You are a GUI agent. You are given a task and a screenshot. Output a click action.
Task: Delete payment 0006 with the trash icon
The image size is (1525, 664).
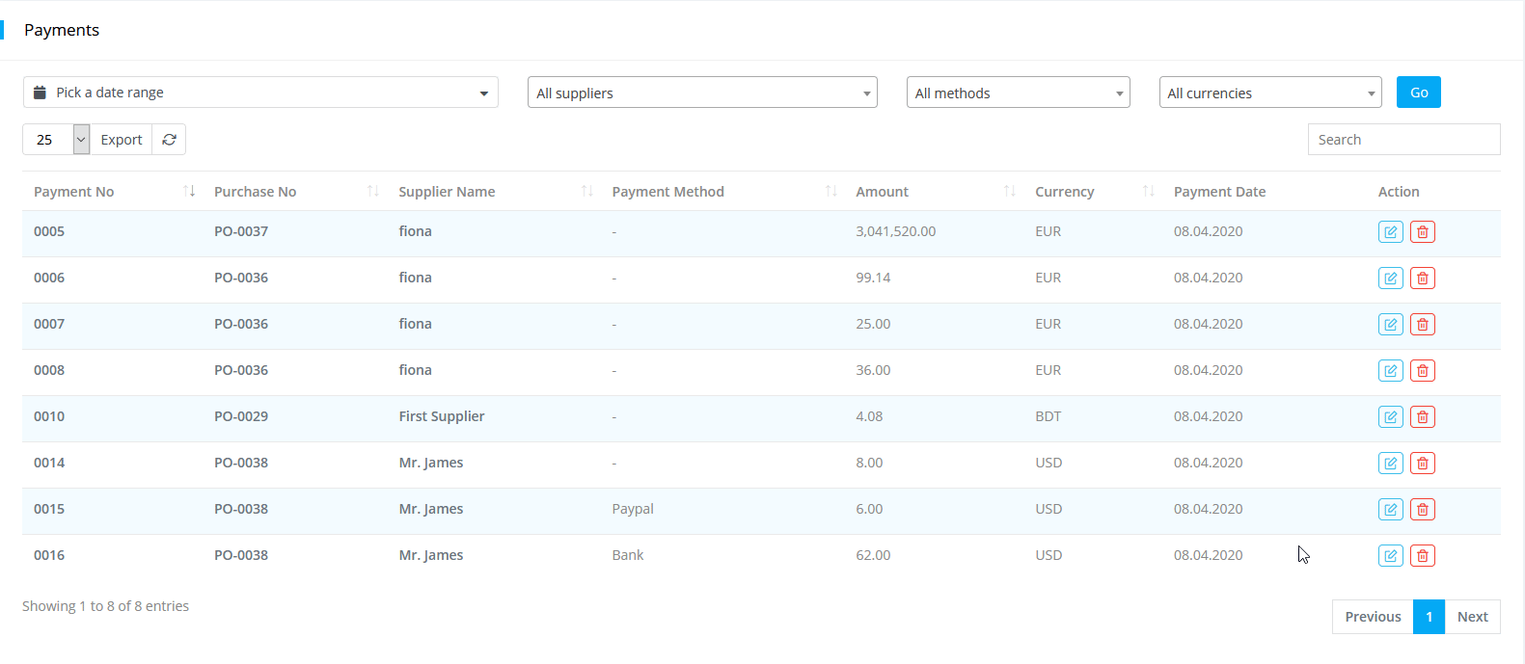pyautogui.click(x=1422, y=279)
